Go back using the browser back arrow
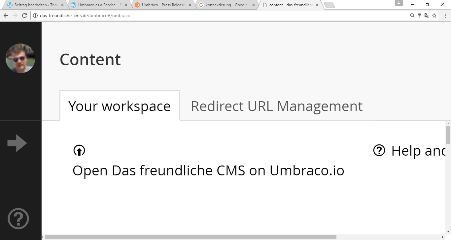The image size is (451, 240). [6, 15]
